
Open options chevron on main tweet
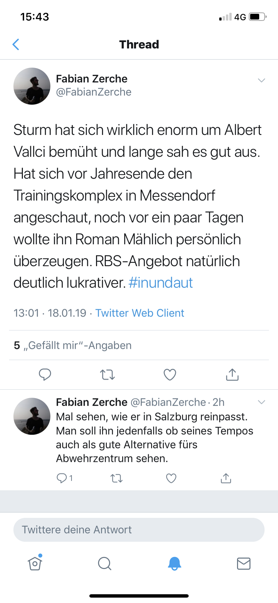pyautogui.click(x=262, y=80)
